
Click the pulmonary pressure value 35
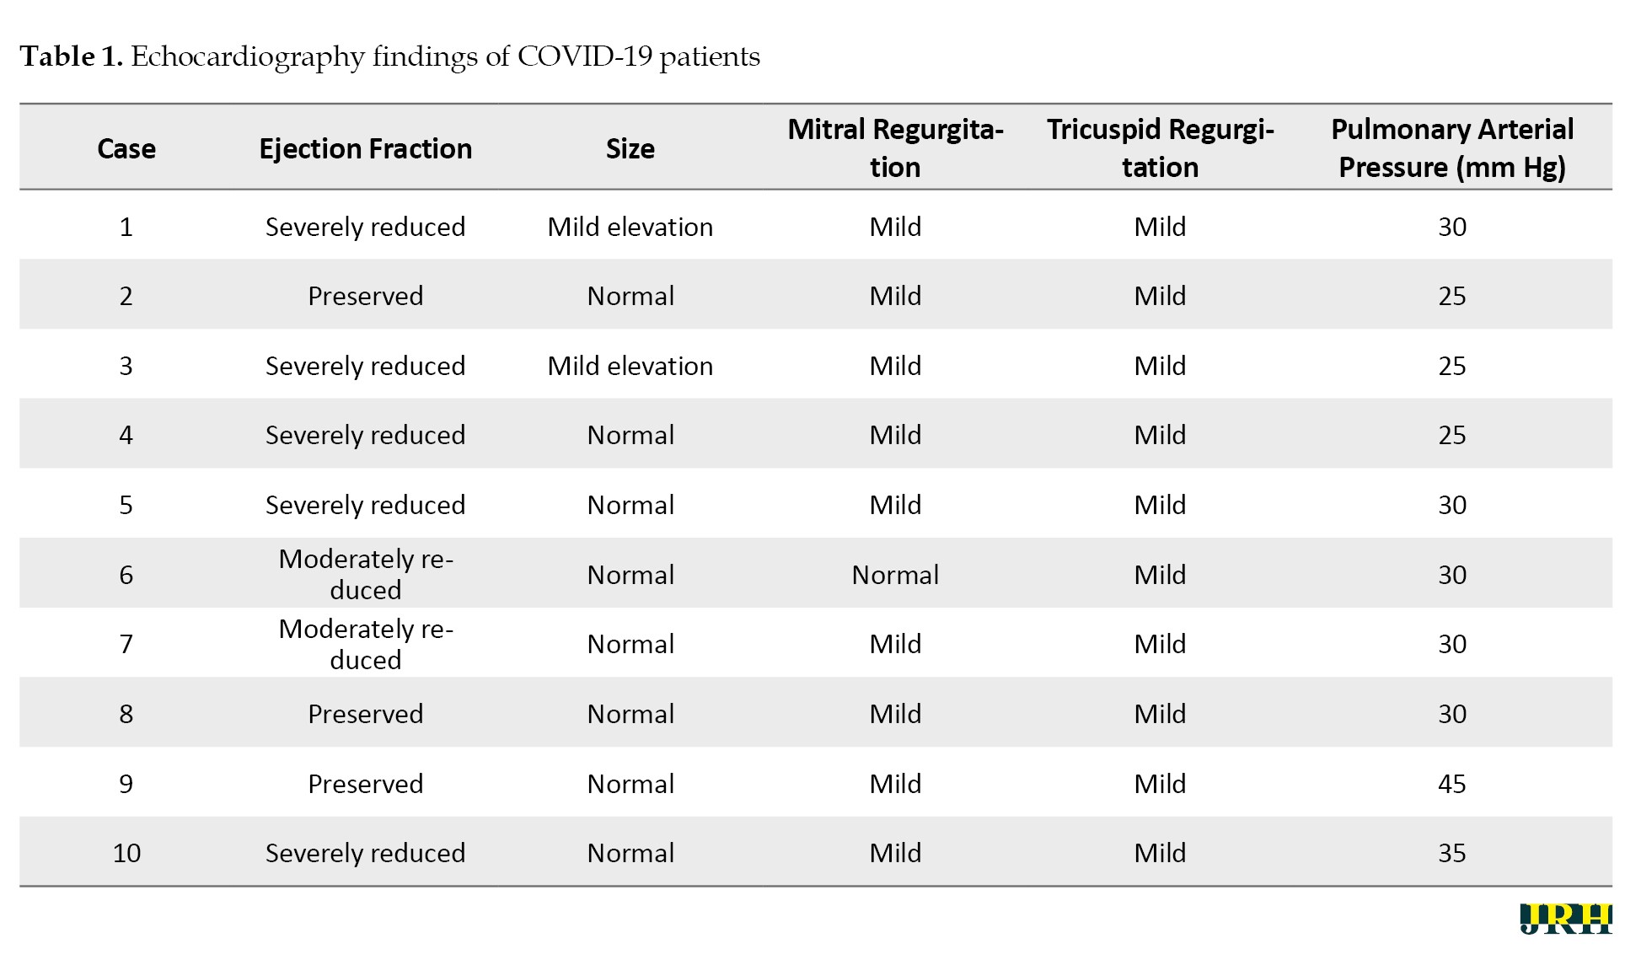(1451, 853)
